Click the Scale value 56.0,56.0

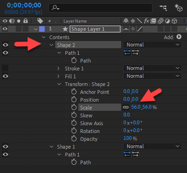141,107
